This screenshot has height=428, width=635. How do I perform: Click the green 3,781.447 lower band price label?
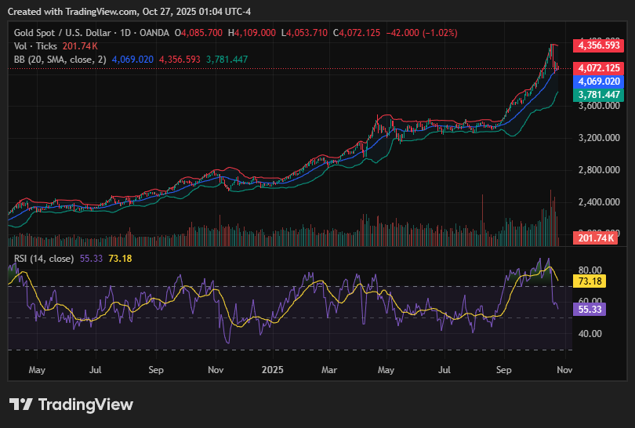click(x=598, y=94)
